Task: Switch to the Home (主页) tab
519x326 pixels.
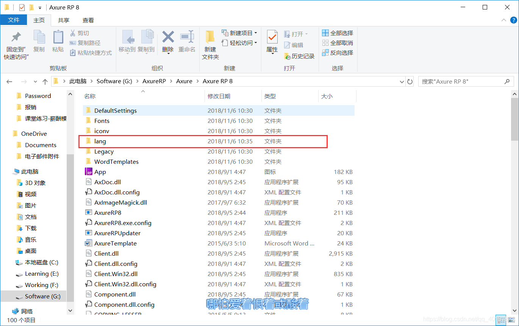Action: tap(39, 20)
